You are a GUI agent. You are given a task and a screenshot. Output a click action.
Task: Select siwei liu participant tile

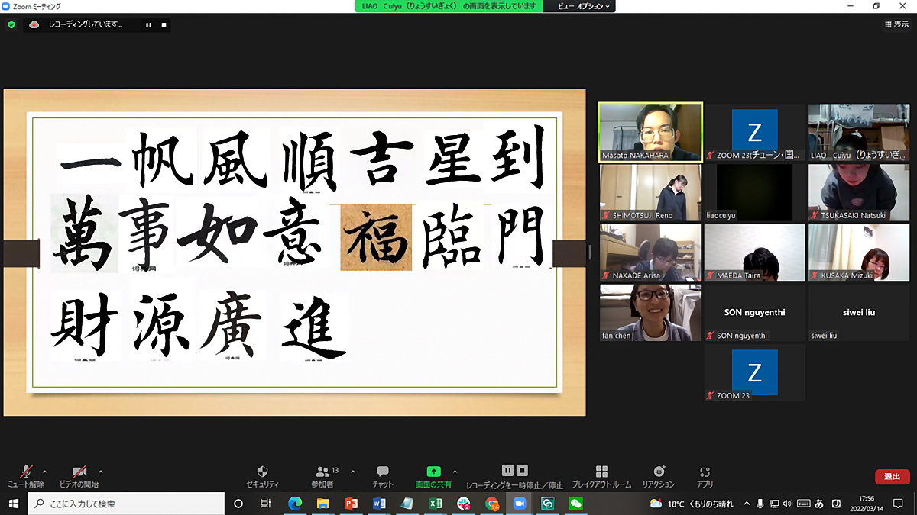pyautogui.click(x=858, y=313)
